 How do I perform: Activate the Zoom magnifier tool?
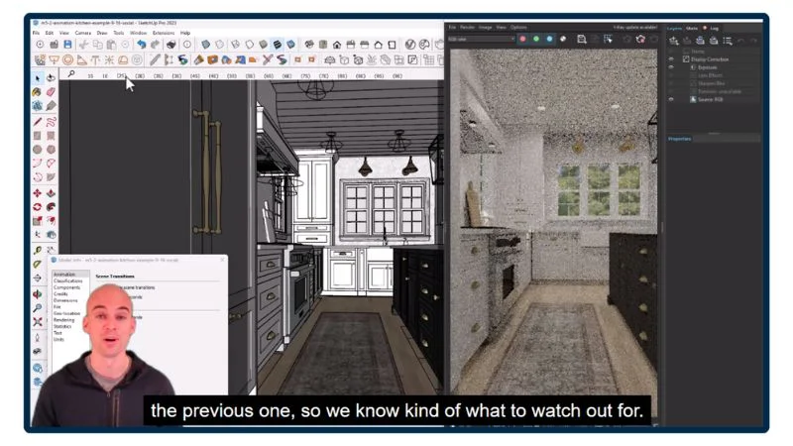click(38, 307)
